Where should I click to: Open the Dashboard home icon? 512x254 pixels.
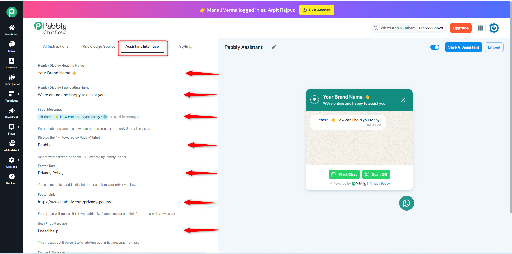[11, 28]
